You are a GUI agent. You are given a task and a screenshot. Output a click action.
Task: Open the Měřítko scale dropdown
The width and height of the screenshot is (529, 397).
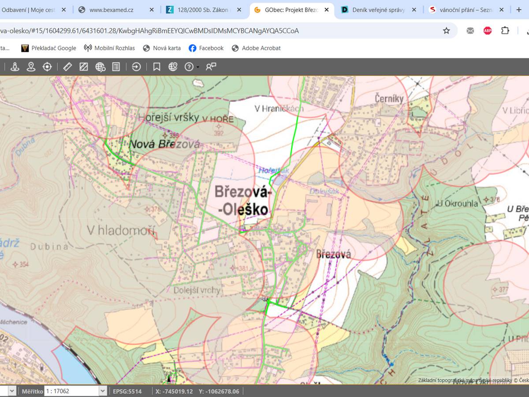pos(102,391)
